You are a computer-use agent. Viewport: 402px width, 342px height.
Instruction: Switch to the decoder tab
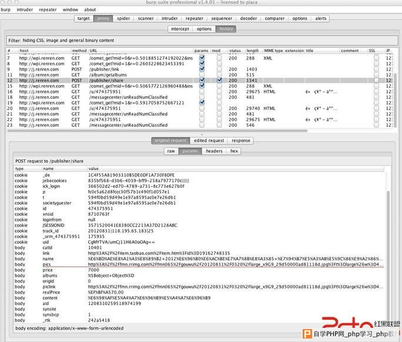pyautogui.click(x=249, y=18)
